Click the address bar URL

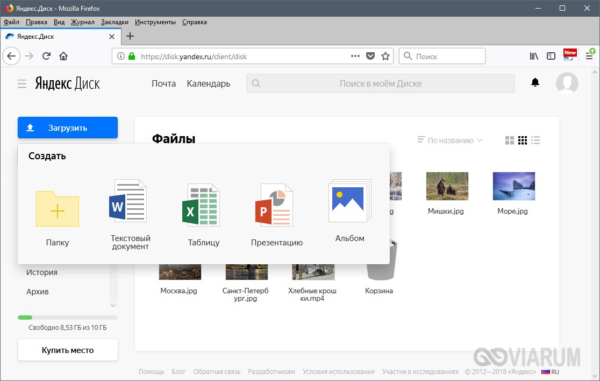pos(194,57)
